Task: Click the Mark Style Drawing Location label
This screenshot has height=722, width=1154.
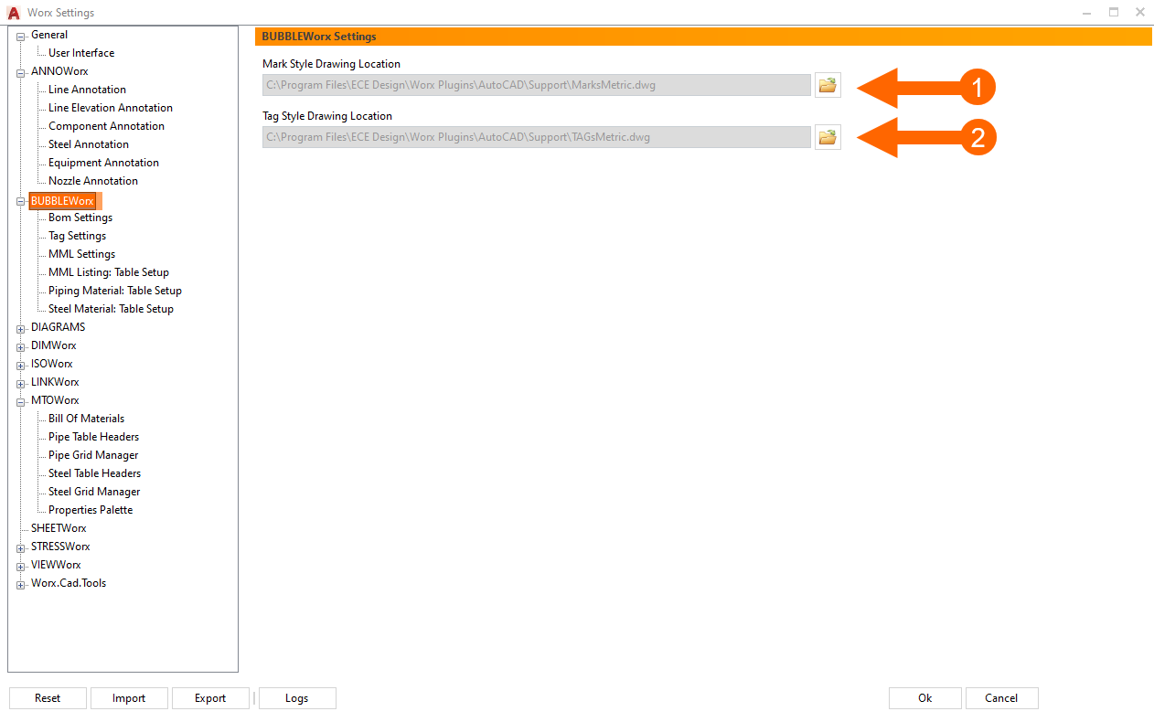Action: (x=331, y=64)
